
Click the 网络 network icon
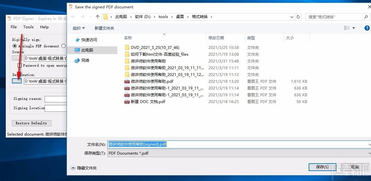(77, 61)
